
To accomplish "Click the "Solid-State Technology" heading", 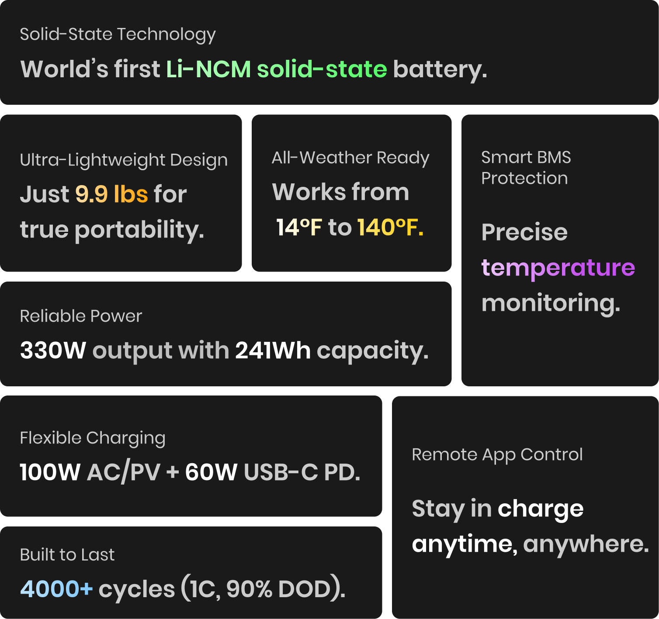I will point(118,34).
